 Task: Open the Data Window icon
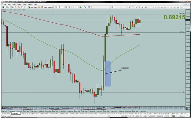pyautogui.click(x=16, y=7)
